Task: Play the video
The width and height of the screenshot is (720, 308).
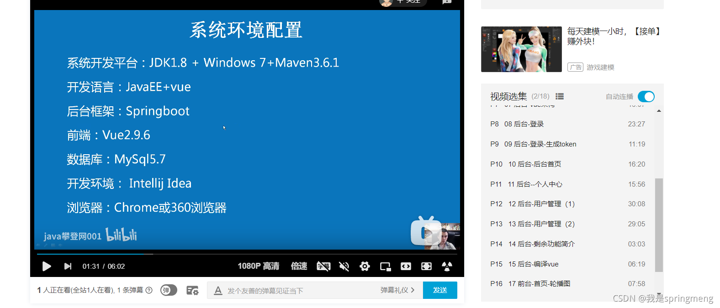Action: pos(46,266)
